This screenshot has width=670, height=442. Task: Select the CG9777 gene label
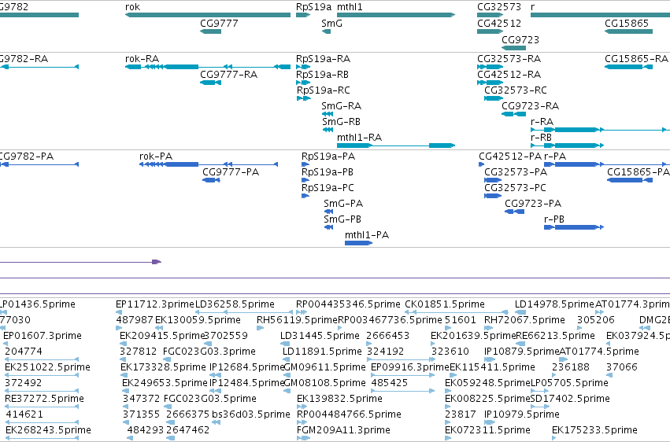point(219,24)
